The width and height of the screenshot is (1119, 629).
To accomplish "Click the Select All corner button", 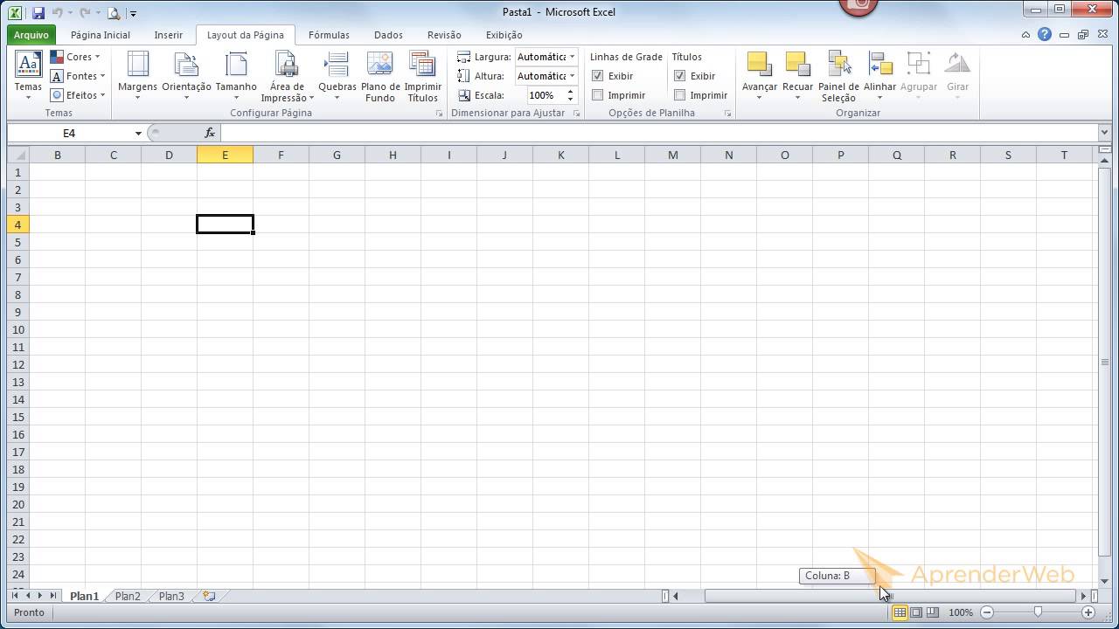I will pyautogui.click(x=17, y=155).
